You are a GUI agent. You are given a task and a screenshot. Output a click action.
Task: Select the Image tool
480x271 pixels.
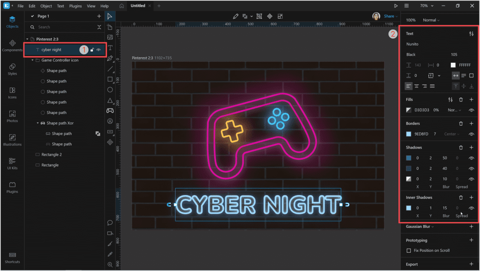pos(110,38)
